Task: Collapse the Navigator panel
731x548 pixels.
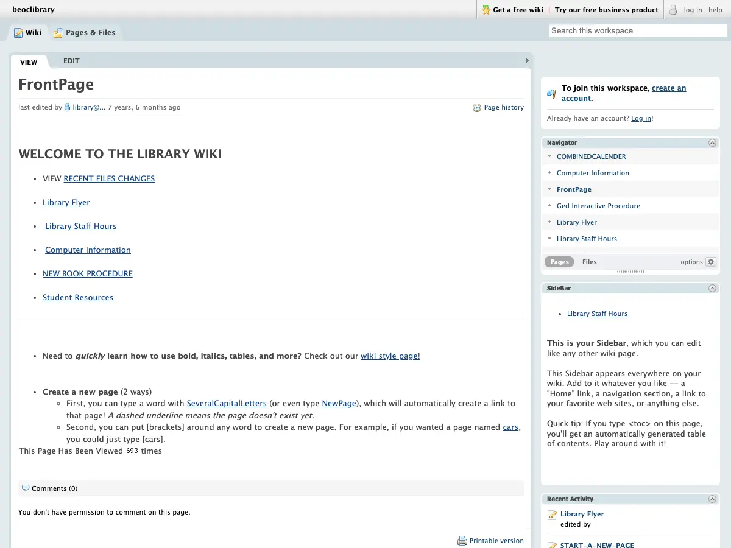Action: pos(712,142)
